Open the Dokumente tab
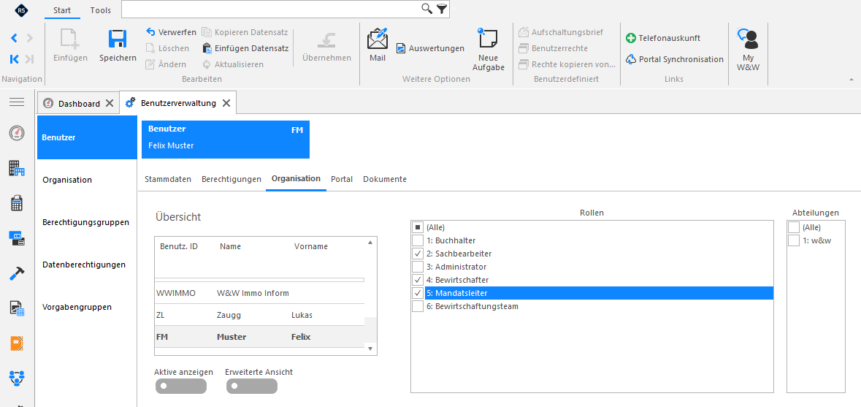Viewport: 861px width, 407px height. pos(385,180)
